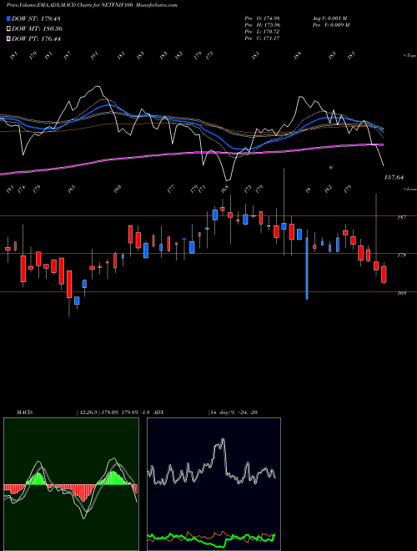Click the 'Pre V: 0.009 M' volume text
This screenshot has height=551, width=417.
coord(330,25)
